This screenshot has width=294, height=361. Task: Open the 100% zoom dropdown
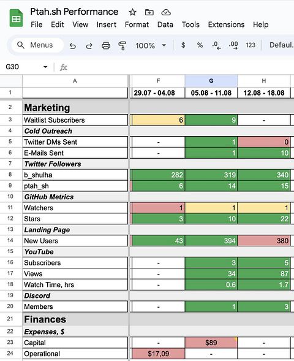151,45
